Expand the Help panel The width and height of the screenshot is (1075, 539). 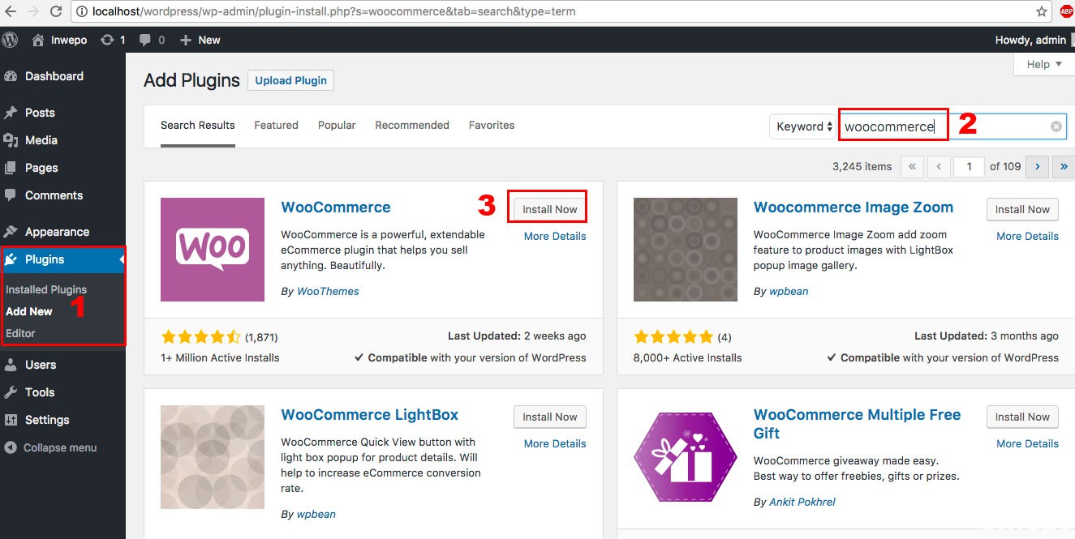1042,64
